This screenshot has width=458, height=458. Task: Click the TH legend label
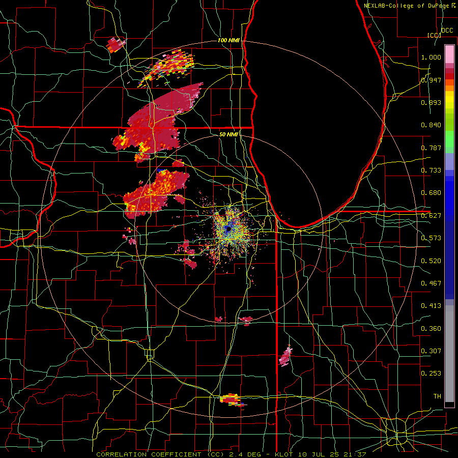click(x=437, y=396)
